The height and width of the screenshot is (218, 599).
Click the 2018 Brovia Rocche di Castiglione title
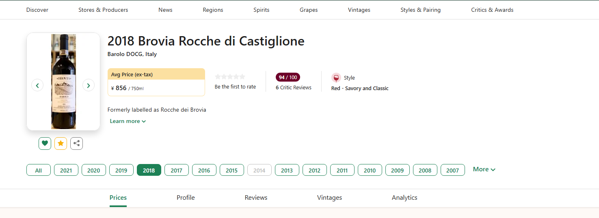(206, 41)
